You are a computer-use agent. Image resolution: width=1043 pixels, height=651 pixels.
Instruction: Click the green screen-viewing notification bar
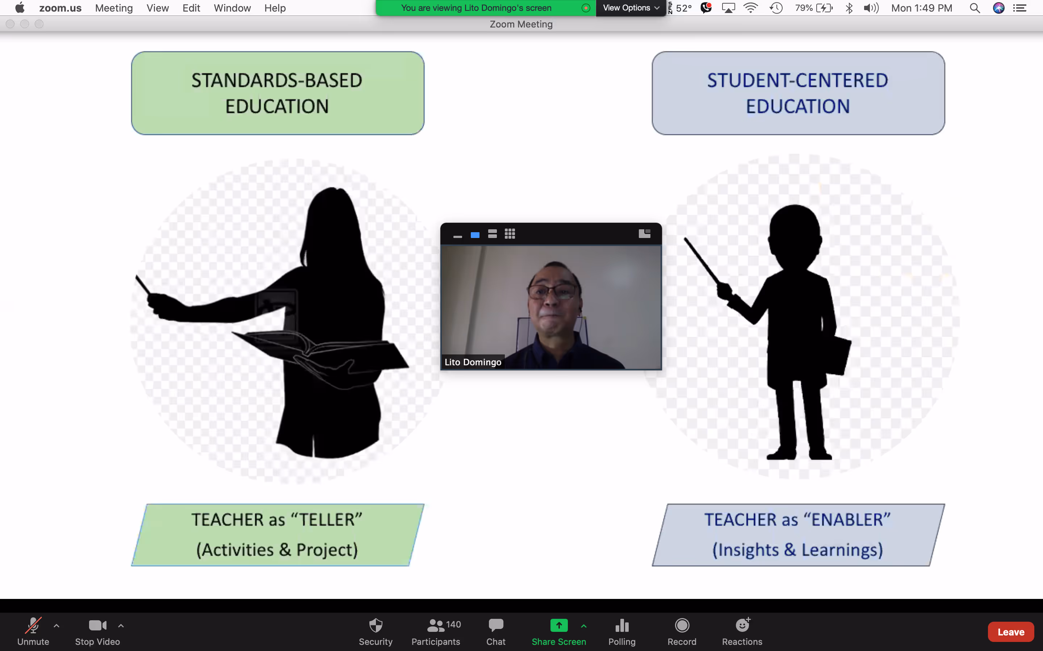(x=476, y=8)
